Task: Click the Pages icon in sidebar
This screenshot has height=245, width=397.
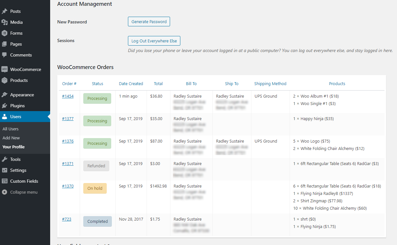Action: (x=5, y=44)
